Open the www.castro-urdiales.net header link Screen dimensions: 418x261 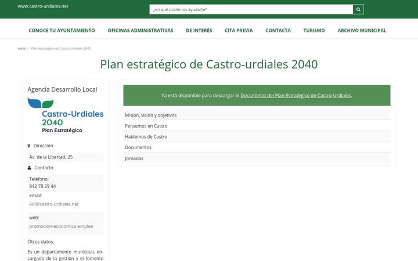(43, 6)
